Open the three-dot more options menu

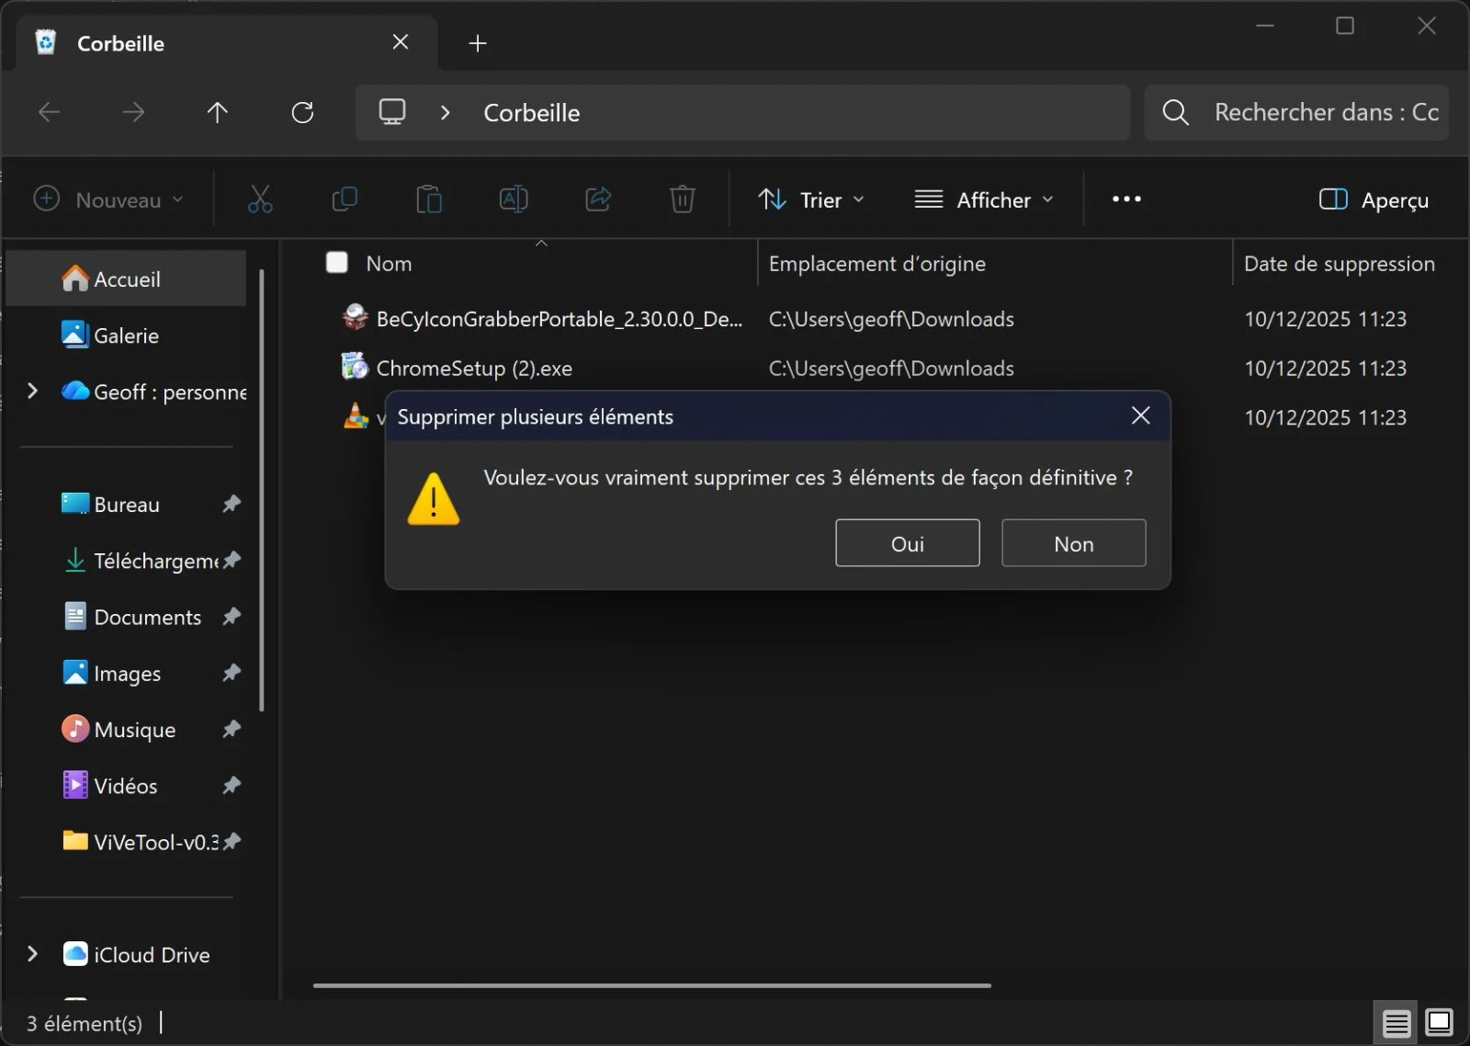click(x=1126, y=199)
